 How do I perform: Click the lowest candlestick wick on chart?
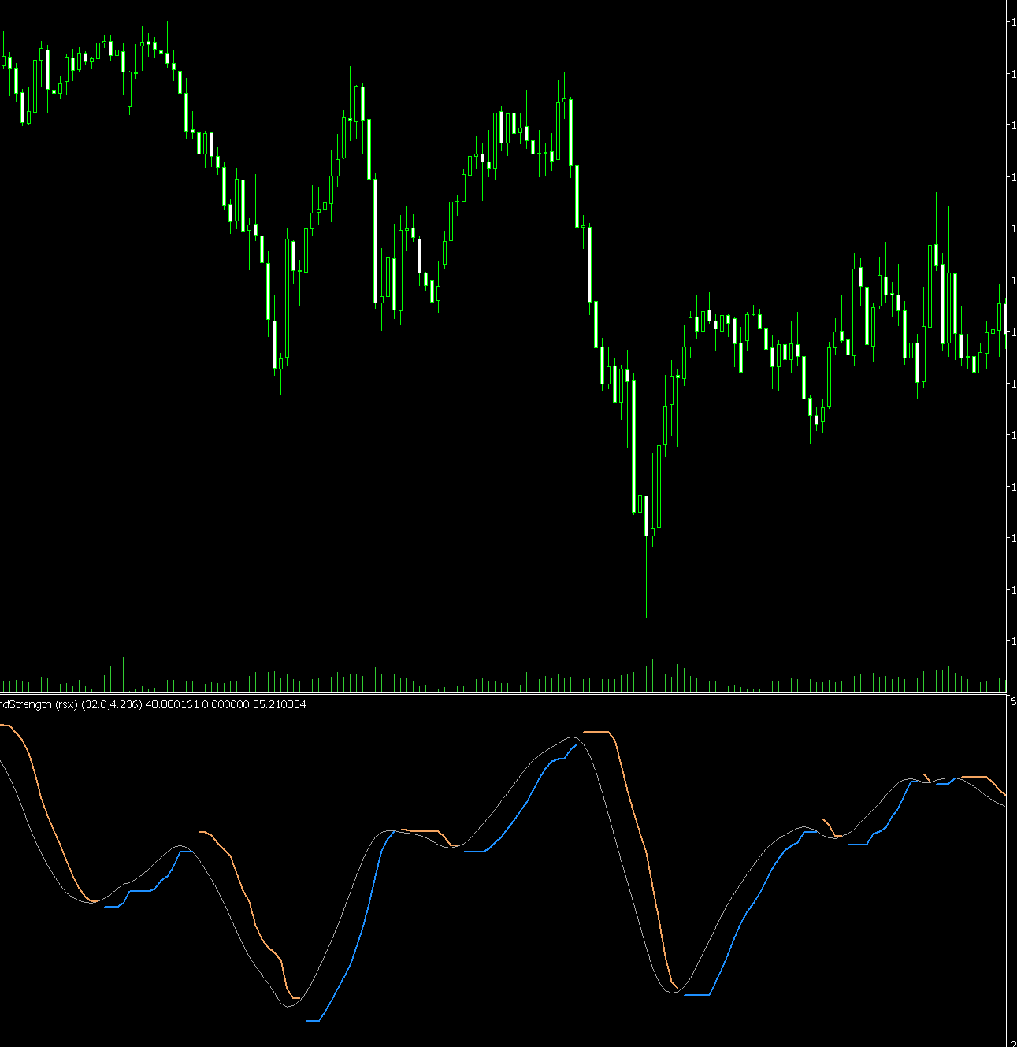click(646, 591)
